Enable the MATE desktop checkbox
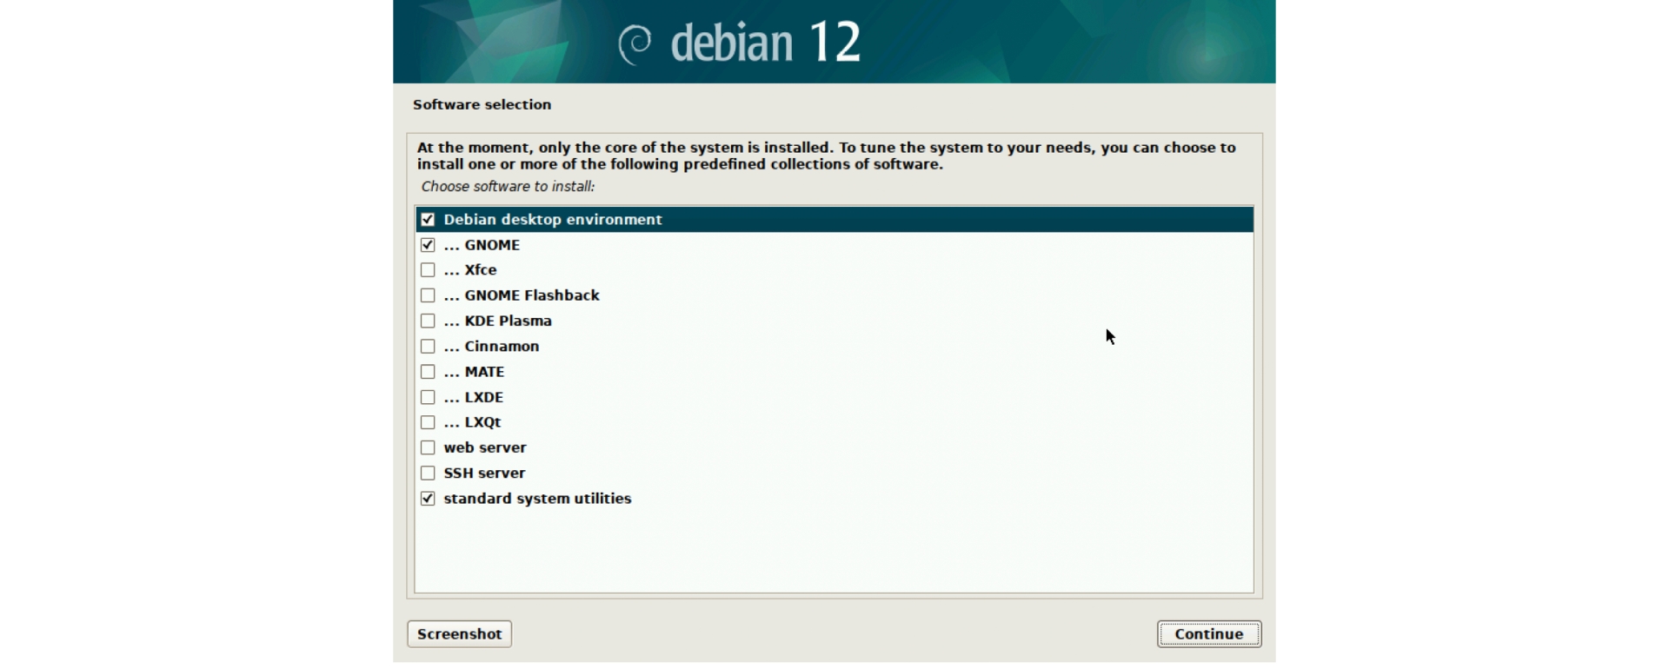The image size is (1669, 669). click(428, 372)
